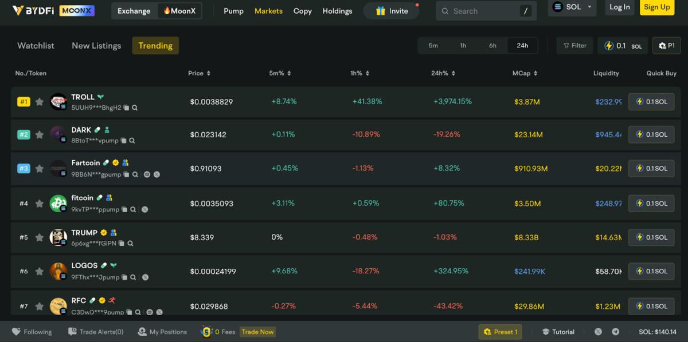This screenshot has height=342, width=688.
Task: Click the Sign Up button
Action: tap(657, 7)
